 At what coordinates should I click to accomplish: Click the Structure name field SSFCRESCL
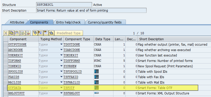point(64,5)
